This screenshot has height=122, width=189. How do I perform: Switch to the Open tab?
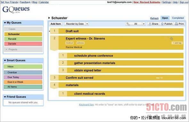[165, 18]
